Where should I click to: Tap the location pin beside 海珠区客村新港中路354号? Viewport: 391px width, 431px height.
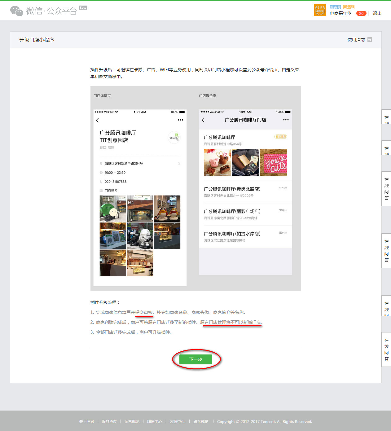pos(101,163)
